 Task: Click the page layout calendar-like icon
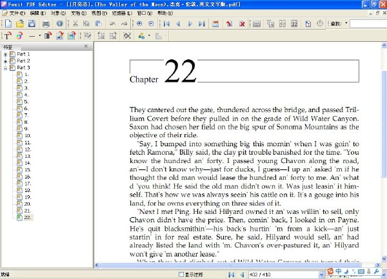coord(215,24)
